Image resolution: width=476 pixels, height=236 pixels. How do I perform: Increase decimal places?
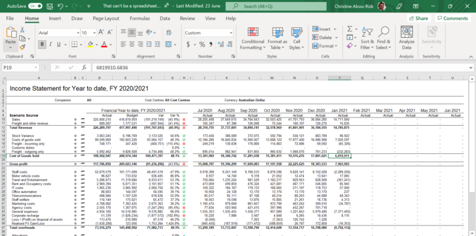(x=221, y=44)
